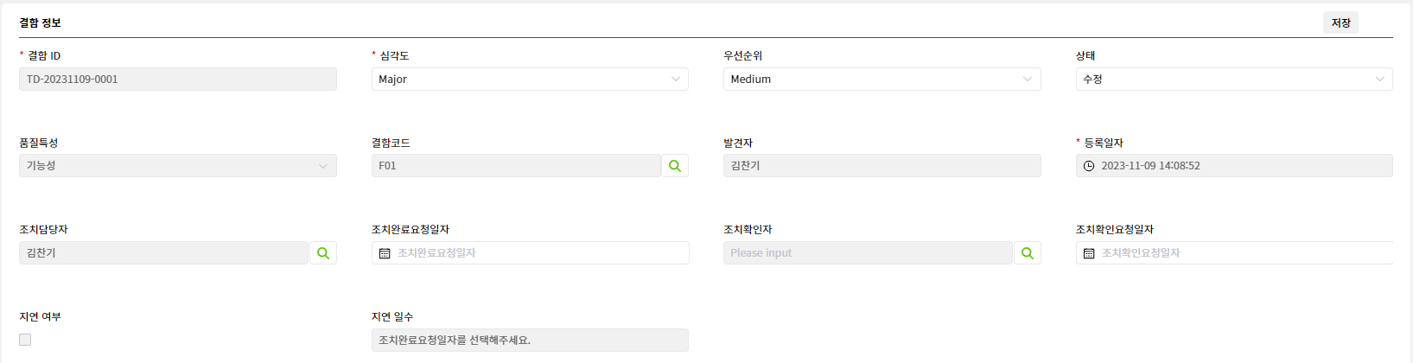
Task: Open the 심각도 dropdown showing Major
Action: 530,79
